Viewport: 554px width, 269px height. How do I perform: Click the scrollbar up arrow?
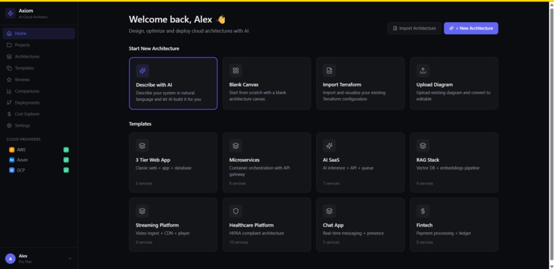point(551,5)
